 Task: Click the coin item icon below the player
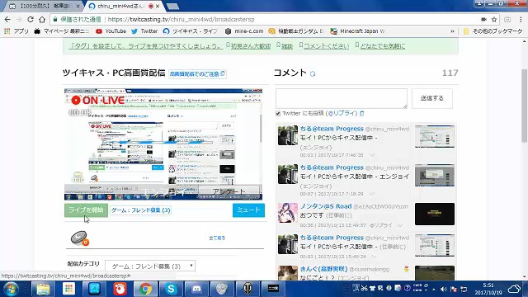80,238
